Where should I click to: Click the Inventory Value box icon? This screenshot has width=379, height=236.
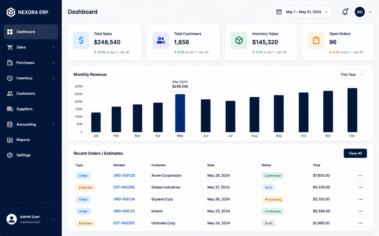pyautogui.click(x=239, y=40)
